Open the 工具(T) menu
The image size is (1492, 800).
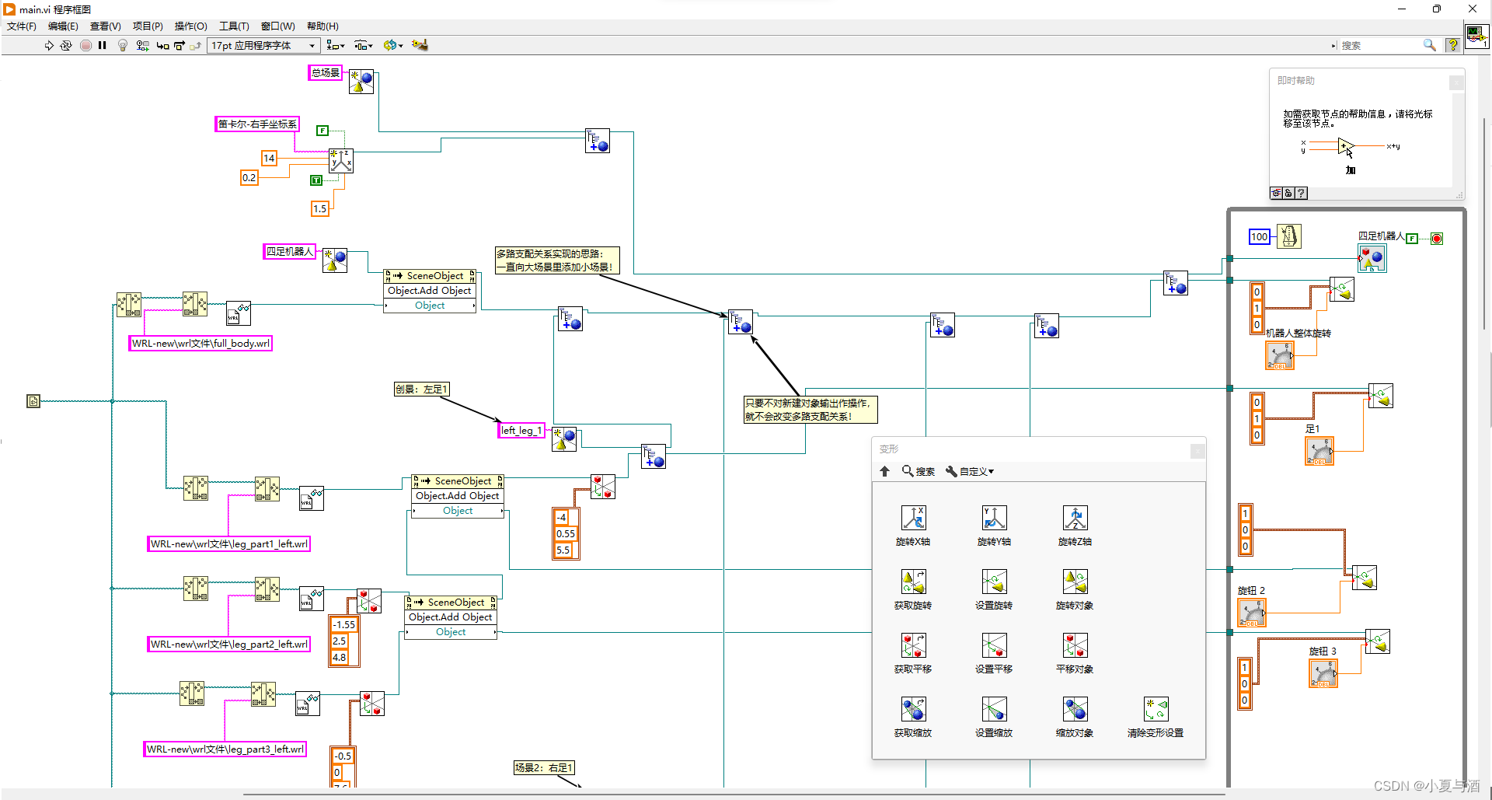(234, 26)
